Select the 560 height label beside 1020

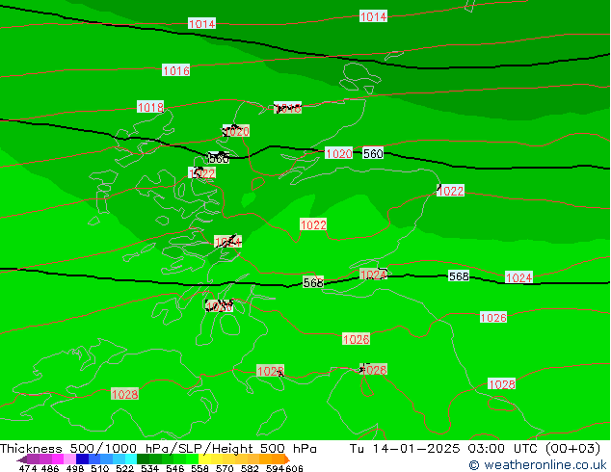pos(373,153)
